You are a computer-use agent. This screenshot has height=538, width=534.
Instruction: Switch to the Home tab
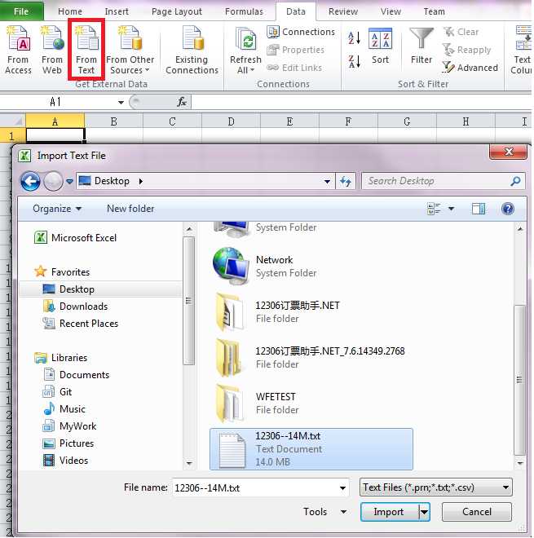[x=70, y=11]
